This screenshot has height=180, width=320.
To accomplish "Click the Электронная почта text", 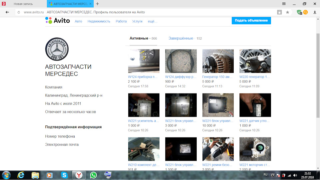I will tap(62, 144).
